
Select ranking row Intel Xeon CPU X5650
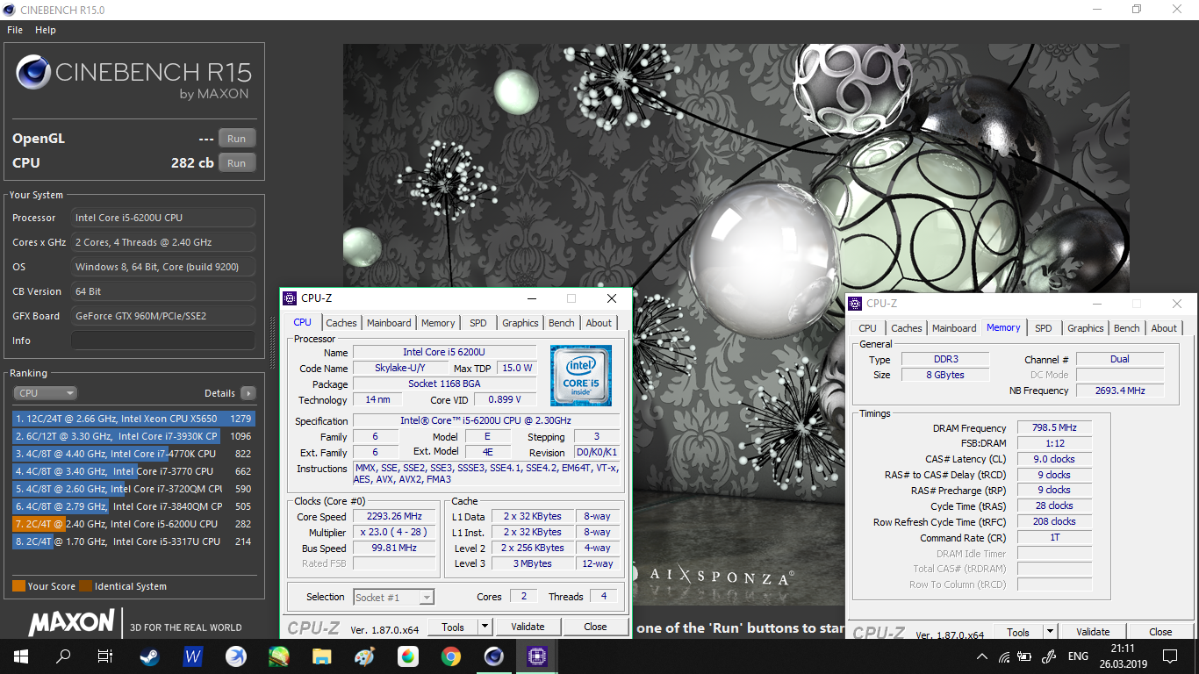pos(133,419)
